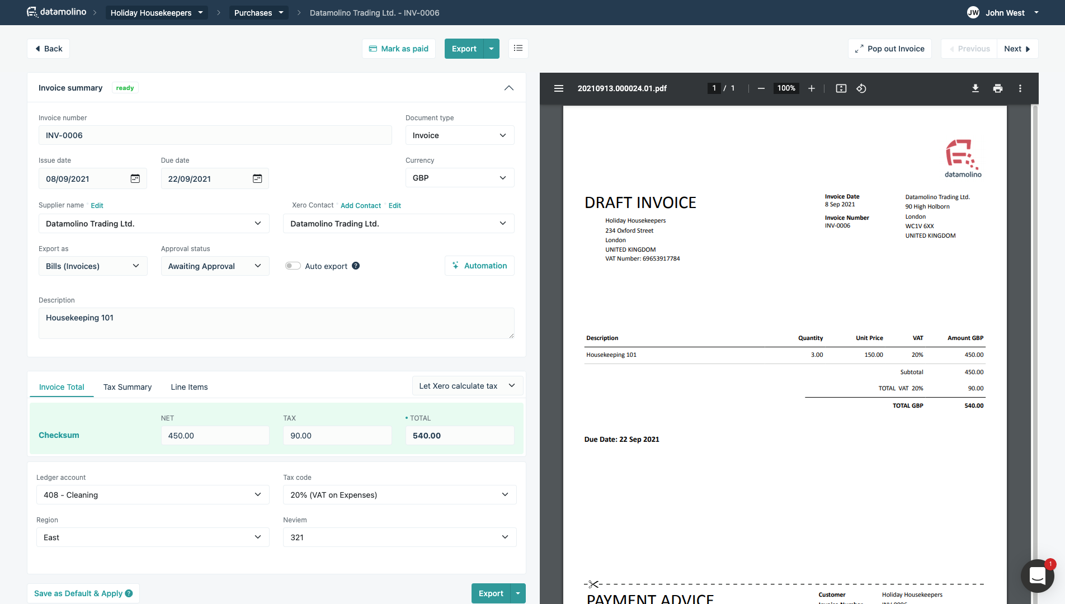The image size is (1065, 604).
Task: Click the Auto export help icon
Action: [356, 266]
